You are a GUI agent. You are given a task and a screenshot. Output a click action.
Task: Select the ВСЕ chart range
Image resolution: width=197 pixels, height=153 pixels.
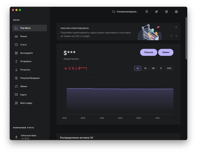[x=169, y=68]
